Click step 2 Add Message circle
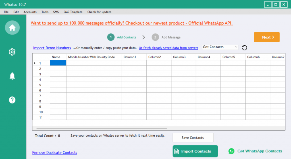The width and height of the screenshot is (291, 159). pos(155,37)
